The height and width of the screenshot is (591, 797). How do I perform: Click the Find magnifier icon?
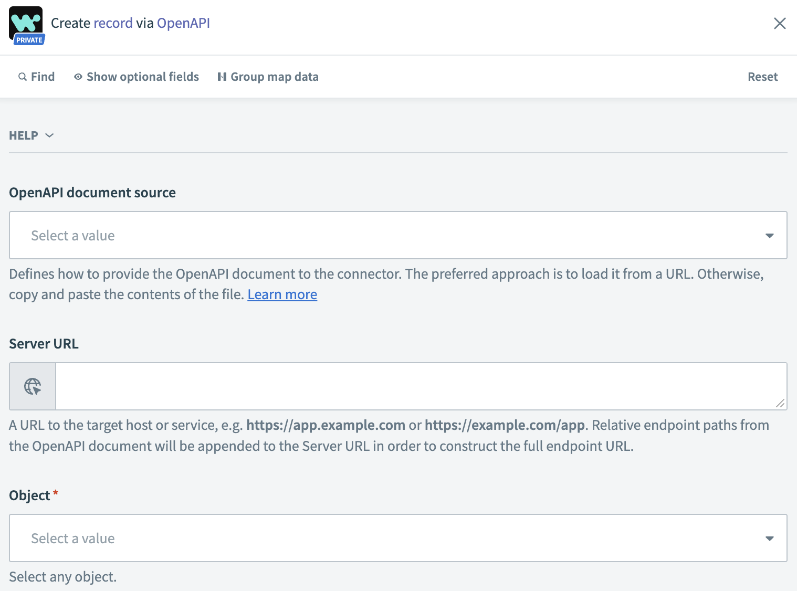[23, 77]
